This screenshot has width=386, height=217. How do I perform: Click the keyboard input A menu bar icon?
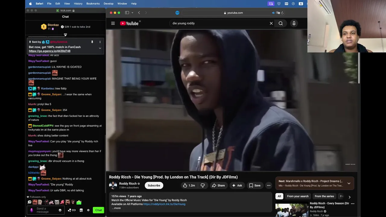[x=301, y=4]
